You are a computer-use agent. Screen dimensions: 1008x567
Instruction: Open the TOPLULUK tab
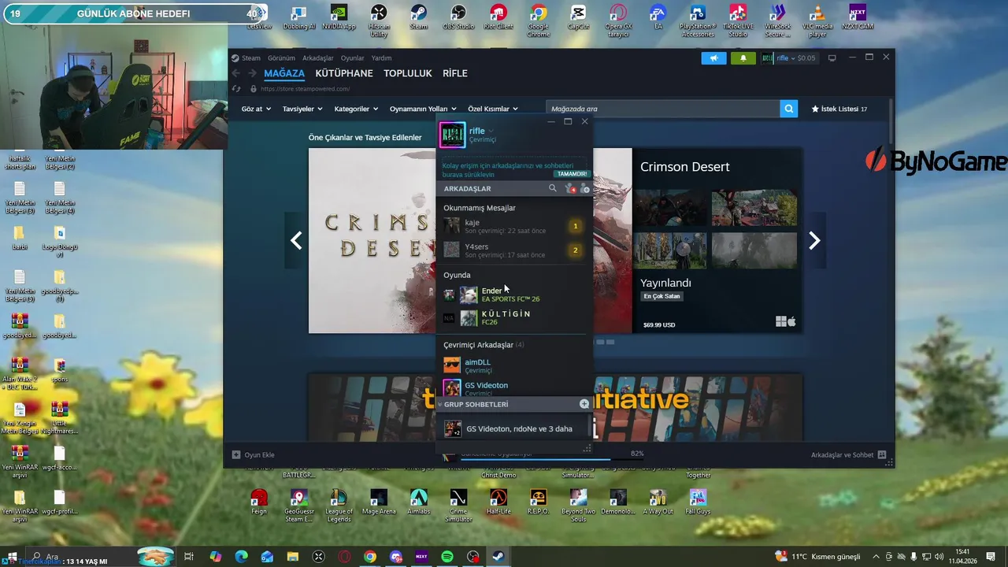[x=408, y=73]
